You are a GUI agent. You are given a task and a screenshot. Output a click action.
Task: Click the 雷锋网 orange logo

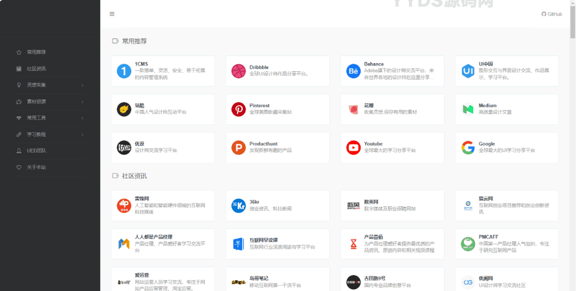click(124, 206)
